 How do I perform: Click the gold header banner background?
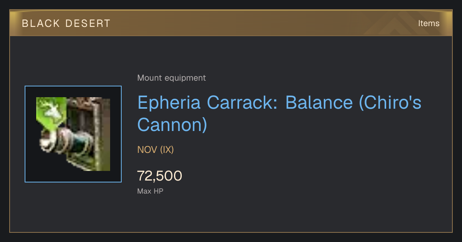231,23
